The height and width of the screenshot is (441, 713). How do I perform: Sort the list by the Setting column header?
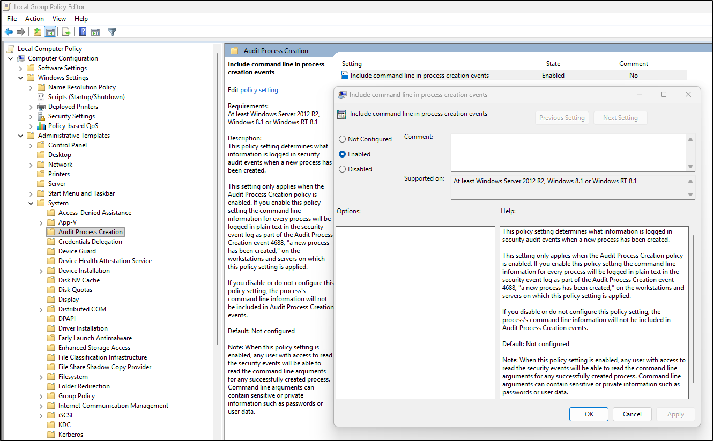(432, 64)
